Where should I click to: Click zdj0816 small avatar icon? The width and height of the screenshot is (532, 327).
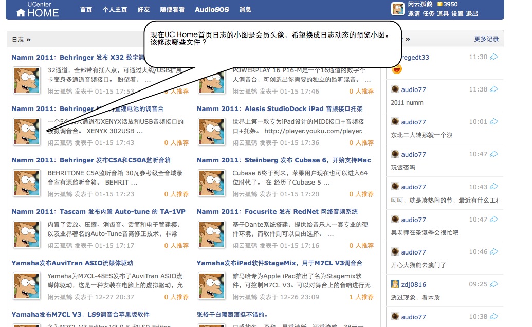pyautogui.click(x=395, y=284)
